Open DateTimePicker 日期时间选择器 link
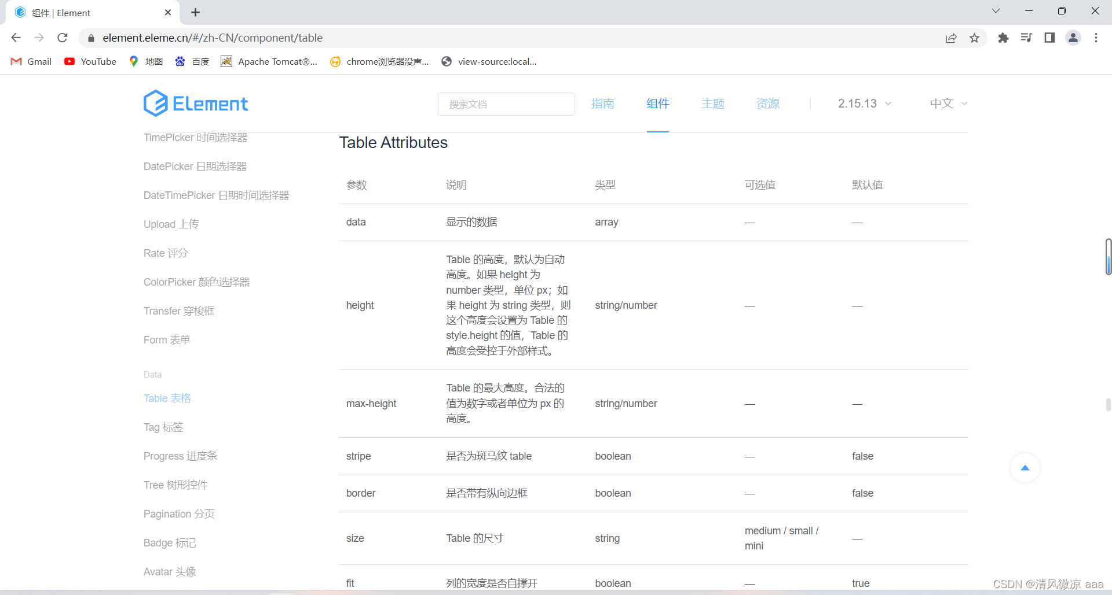 pyautogui.click(x=216, y=195)
